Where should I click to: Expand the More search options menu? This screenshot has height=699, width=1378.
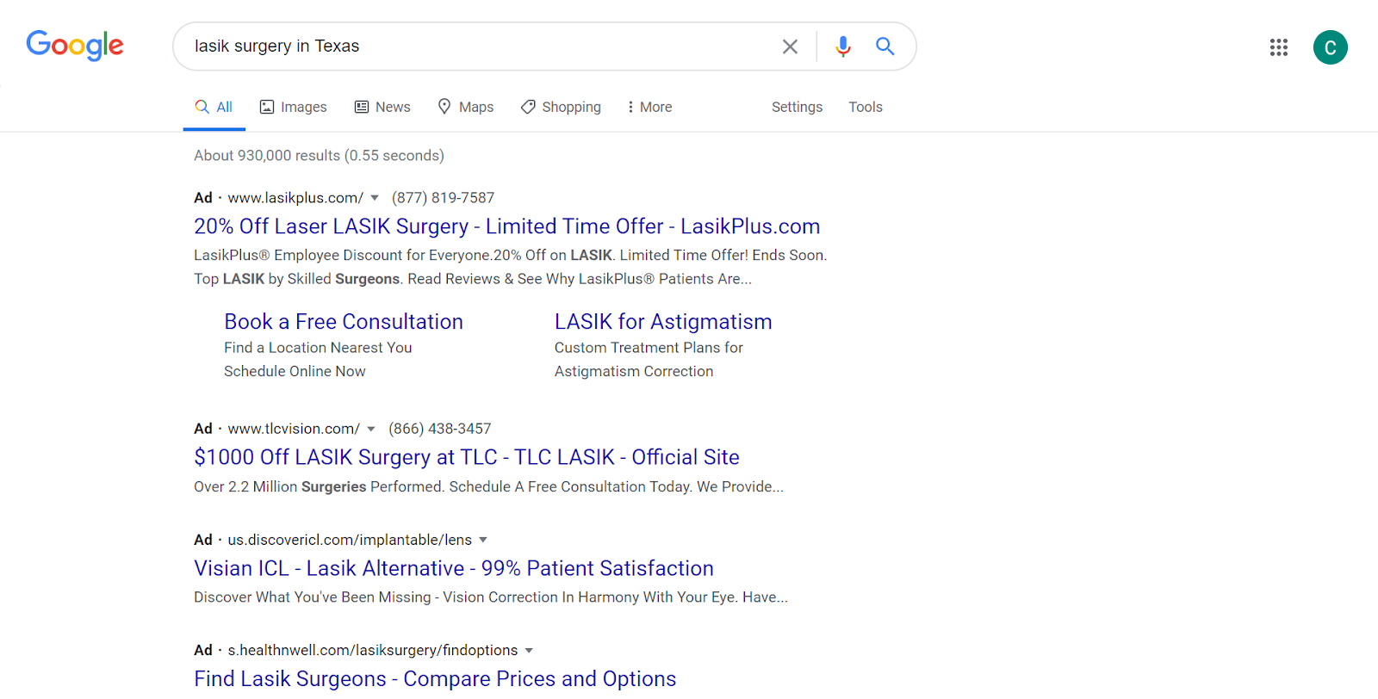649,107
